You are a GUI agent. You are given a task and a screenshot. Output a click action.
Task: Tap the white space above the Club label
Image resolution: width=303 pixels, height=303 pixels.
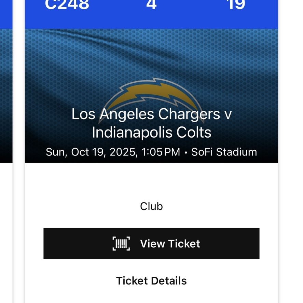[x=151, y=182]
